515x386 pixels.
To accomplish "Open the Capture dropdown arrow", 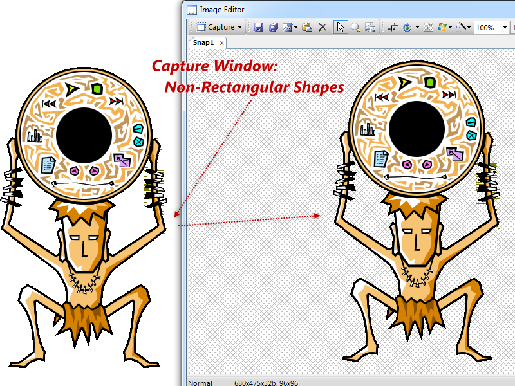I will pyautogui.click(x=239, y=28).
